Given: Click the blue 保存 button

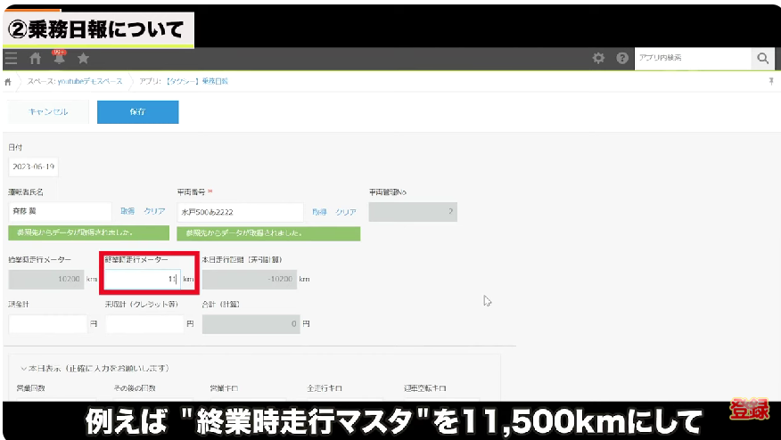Looking at the screenshot, I should [137, 112].
